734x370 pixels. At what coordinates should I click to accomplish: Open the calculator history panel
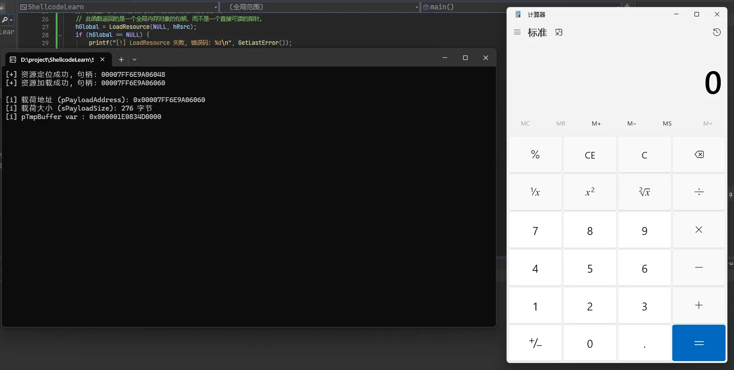(716, 32)
